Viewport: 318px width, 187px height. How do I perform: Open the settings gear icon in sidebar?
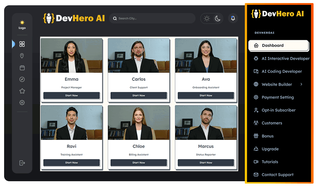22,103
